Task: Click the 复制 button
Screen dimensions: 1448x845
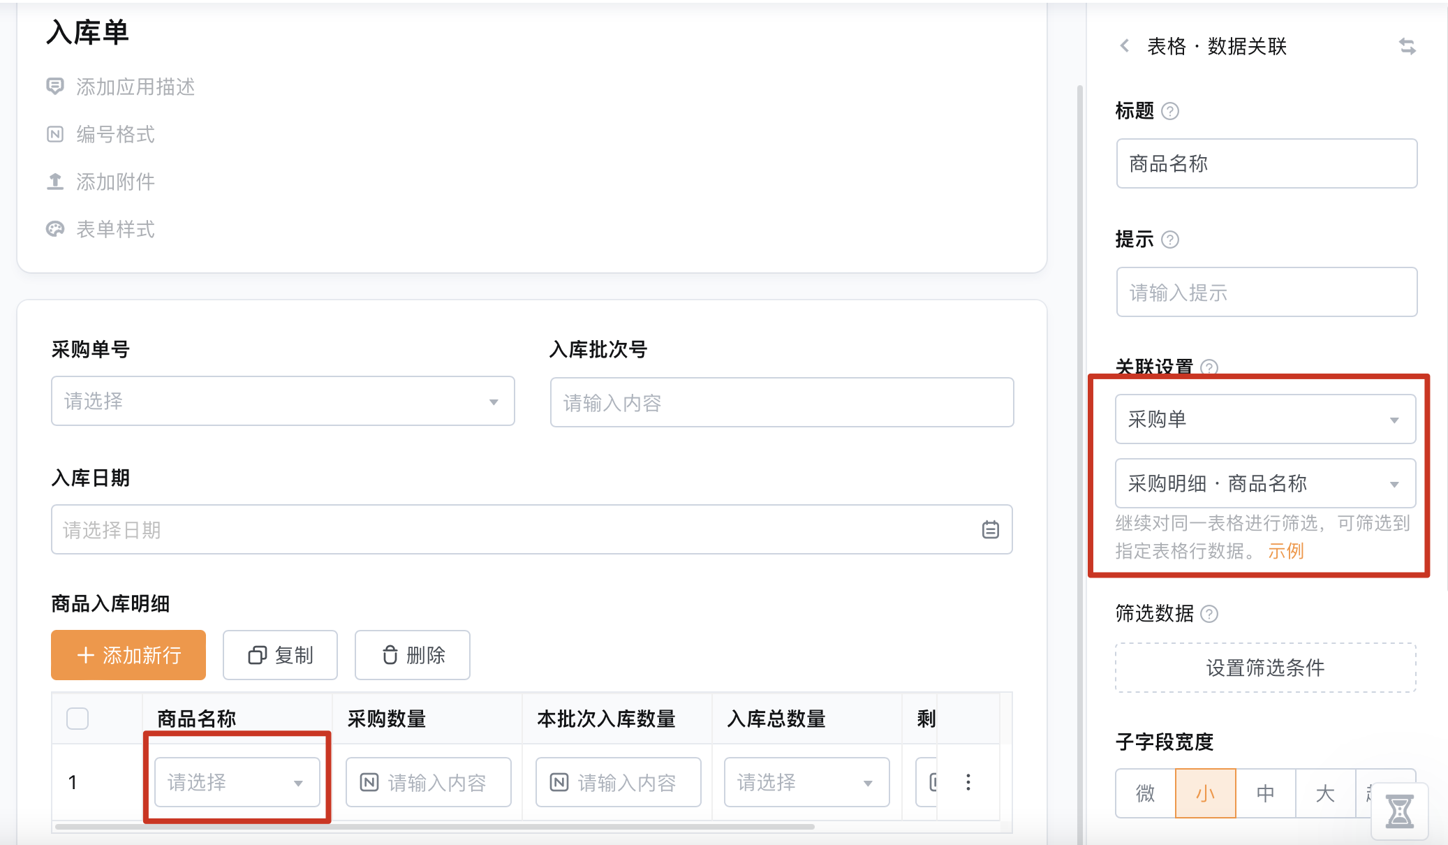Action: click(280, 655)
